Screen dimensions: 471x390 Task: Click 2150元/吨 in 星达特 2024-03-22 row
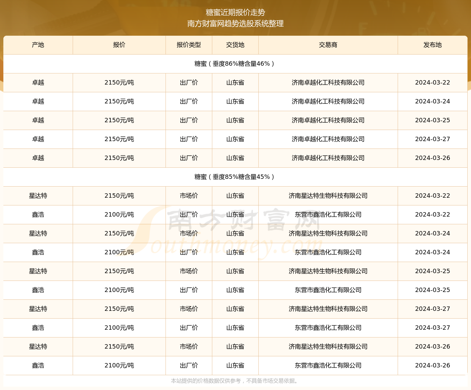[119, 196]
